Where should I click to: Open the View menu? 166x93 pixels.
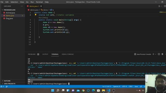(22, 2)
